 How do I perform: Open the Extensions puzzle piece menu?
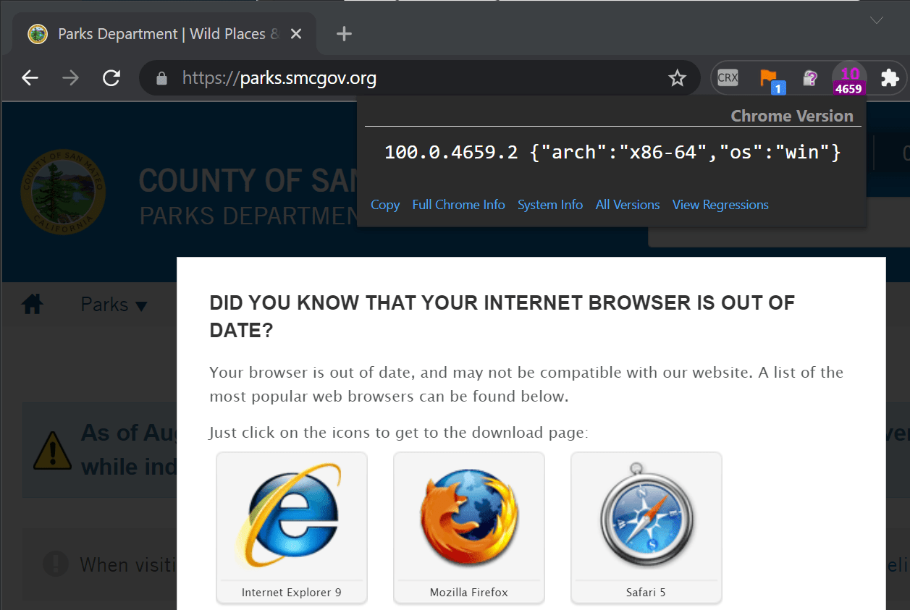point(889,77)
